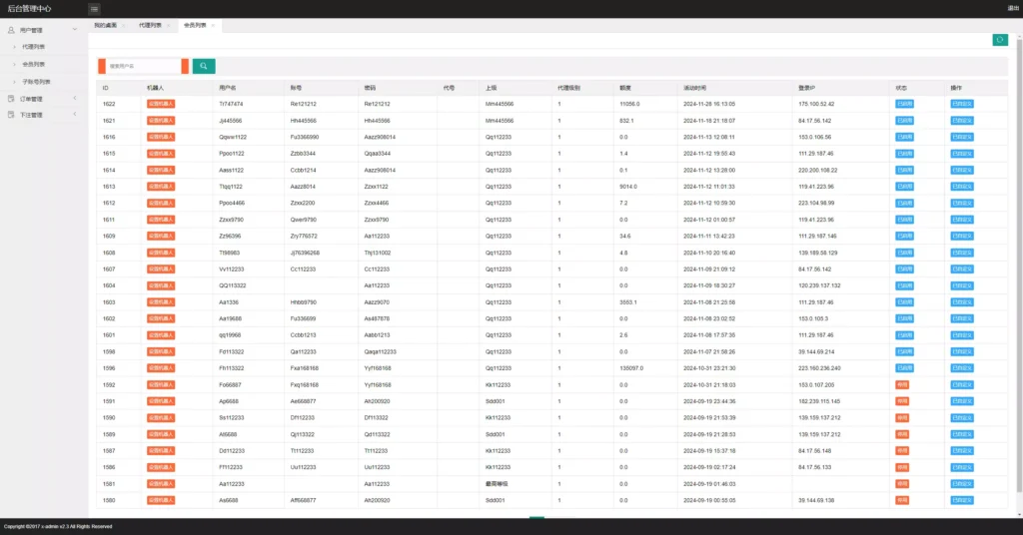
Task: Click the 下注管理 icon in sidebar
Action: (11, 115)
